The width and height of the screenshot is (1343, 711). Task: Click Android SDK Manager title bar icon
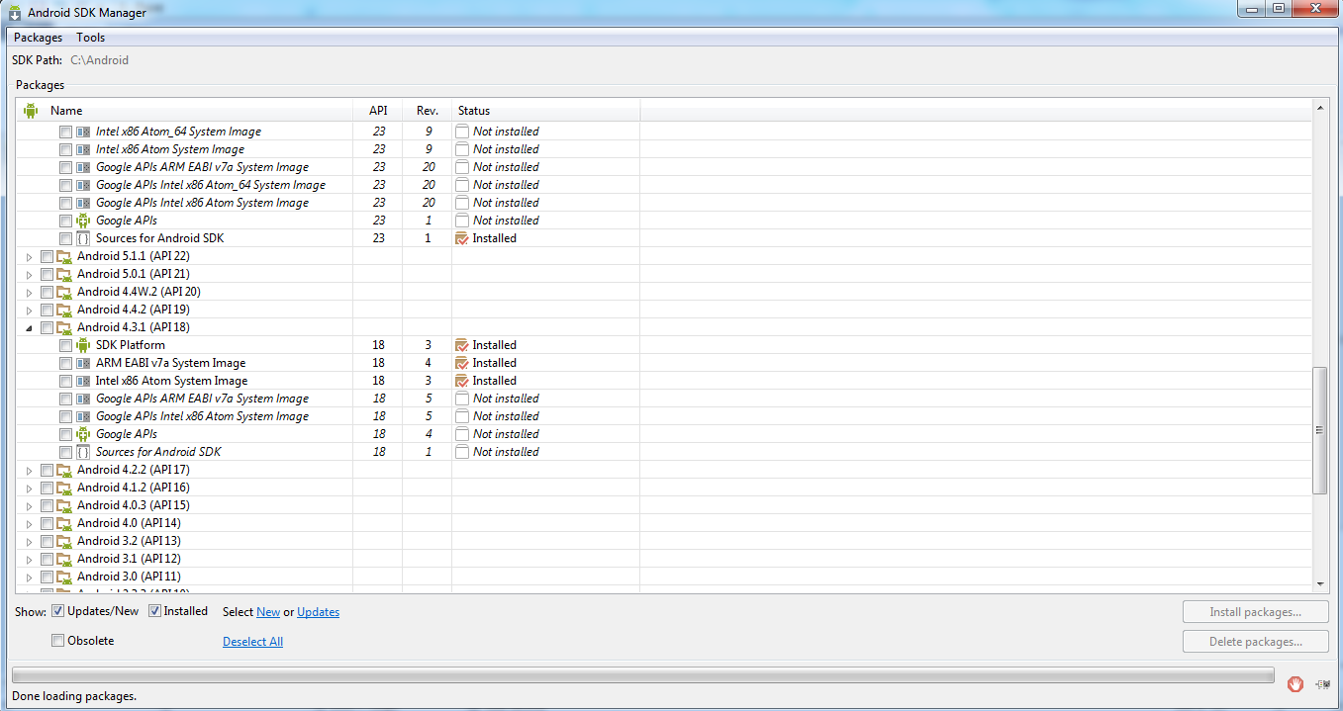click(15, 13)
